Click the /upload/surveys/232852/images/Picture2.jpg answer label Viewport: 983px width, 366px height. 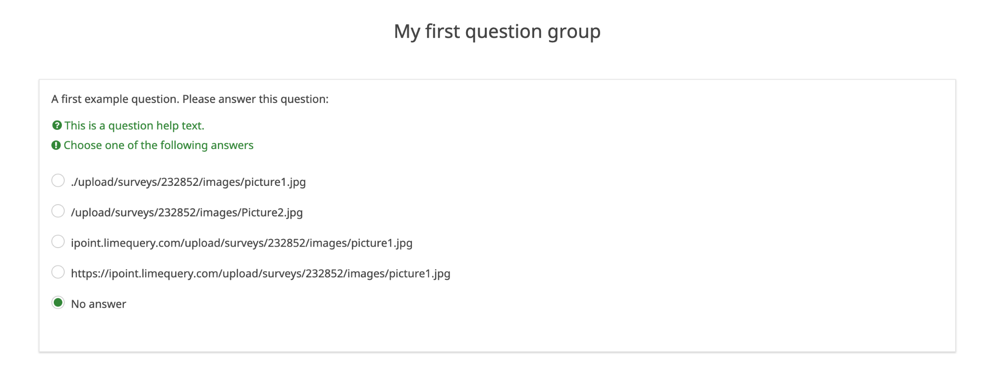click(x=187, y=213)
